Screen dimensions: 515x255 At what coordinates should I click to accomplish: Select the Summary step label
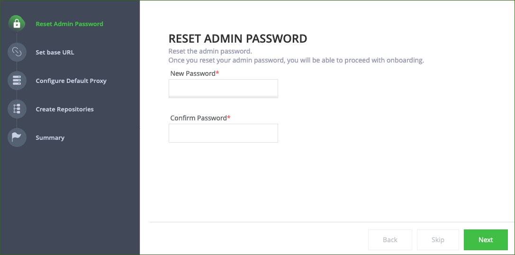coord(50,137)
